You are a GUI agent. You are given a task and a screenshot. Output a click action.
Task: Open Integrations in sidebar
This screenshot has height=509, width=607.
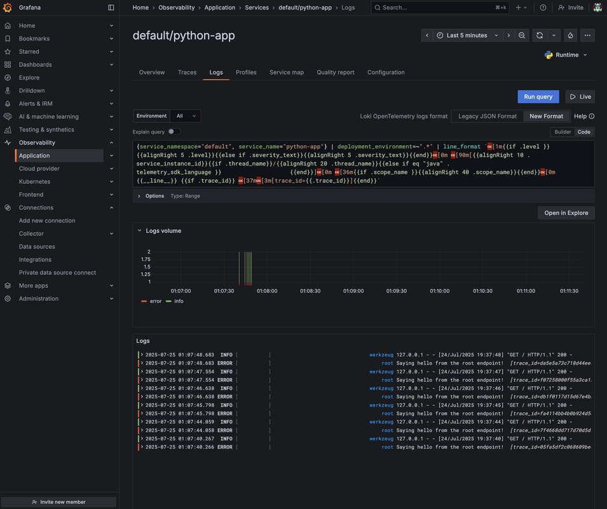[x=35, y=260]
